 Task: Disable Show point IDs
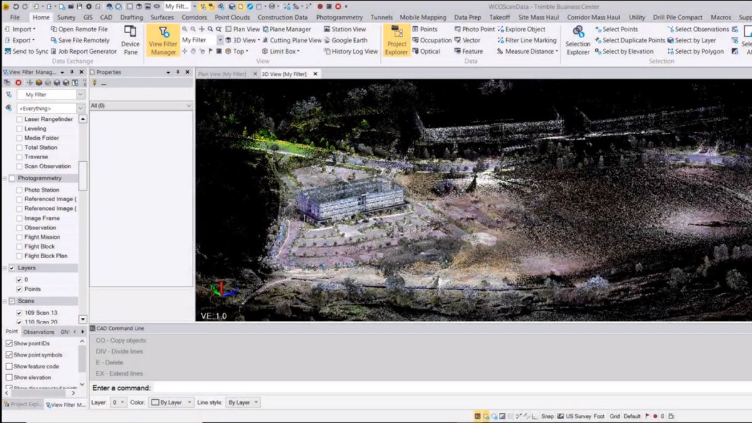click(x=9, y=343)
